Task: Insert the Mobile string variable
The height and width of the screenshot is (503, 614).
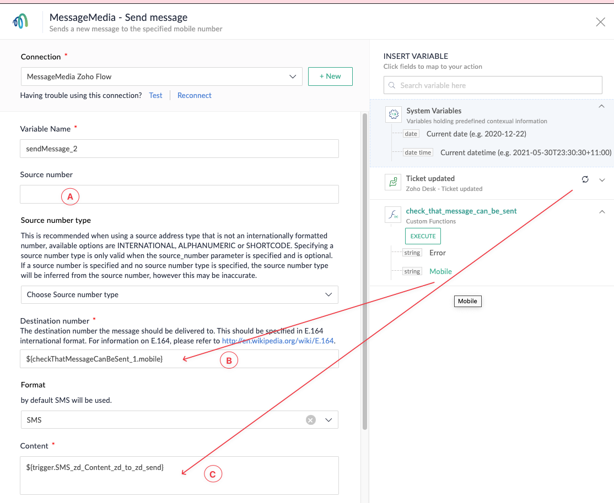Action: (440, 271)
